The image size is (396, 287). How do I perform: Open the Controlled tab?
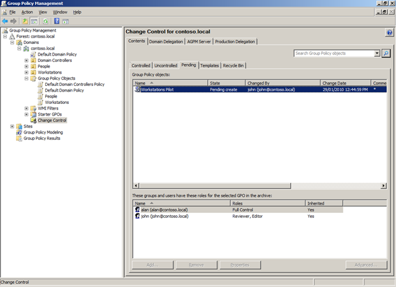[x=141, y=65]
